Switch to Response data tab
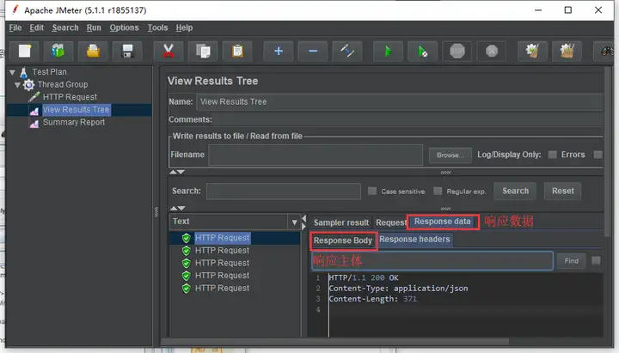 click(x=443, y=222)
